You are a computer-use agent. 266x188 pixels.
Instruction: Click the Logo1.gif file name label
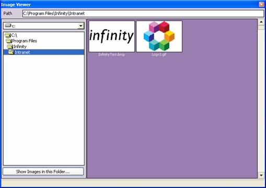pyautogui.click(x=159, y=55)
